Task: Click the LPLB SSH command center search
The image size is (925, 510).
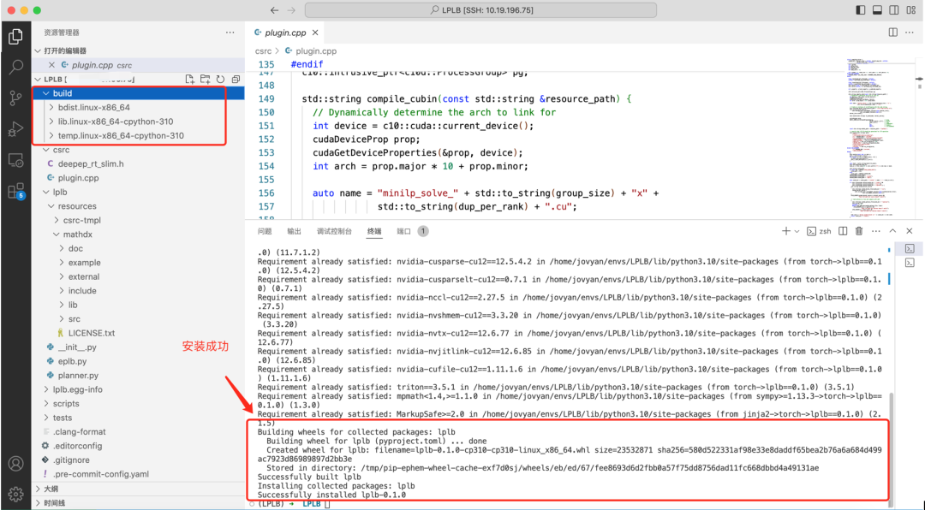Action: pyautogui.click(x=480, y=10)
